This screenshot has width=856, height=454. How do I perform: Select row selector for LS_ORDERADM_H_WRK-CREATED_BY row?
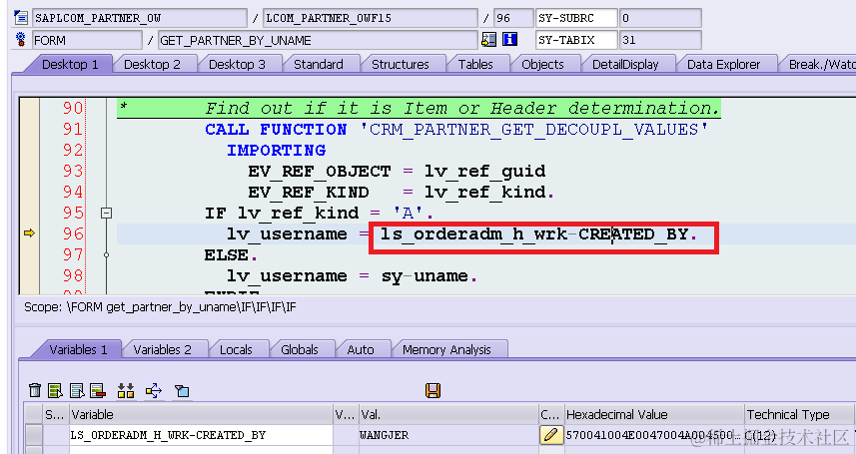34,435
